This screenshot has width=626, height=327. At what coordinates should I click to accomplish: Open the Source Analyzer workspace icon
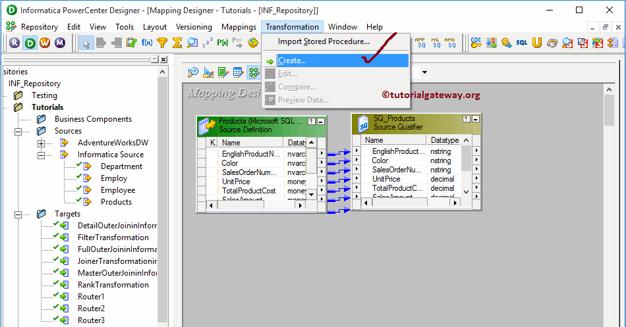(x=193, y=72)
